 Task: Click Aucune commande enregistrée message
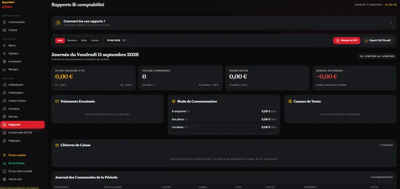point(340,114)
